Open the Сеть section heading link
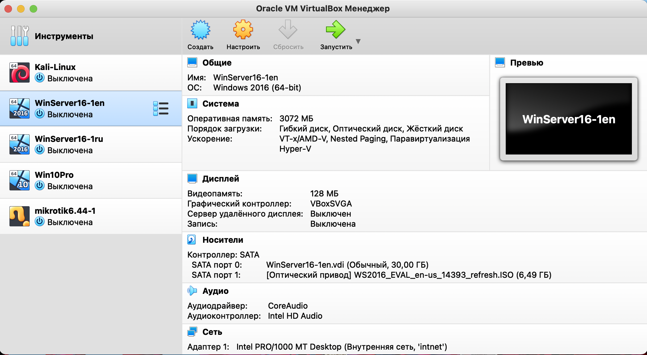 pyautogui.click(x=212, y=332)
